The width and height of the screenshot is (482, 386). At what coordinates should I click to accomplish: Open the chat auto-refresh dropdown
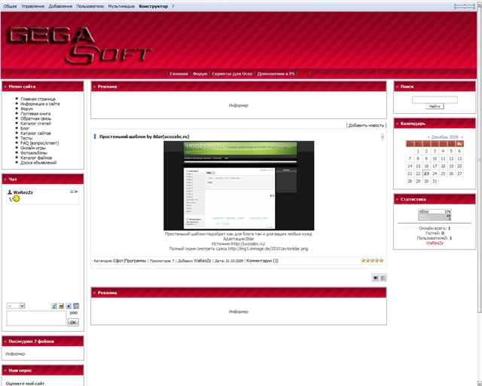click(x=16, y=305)
